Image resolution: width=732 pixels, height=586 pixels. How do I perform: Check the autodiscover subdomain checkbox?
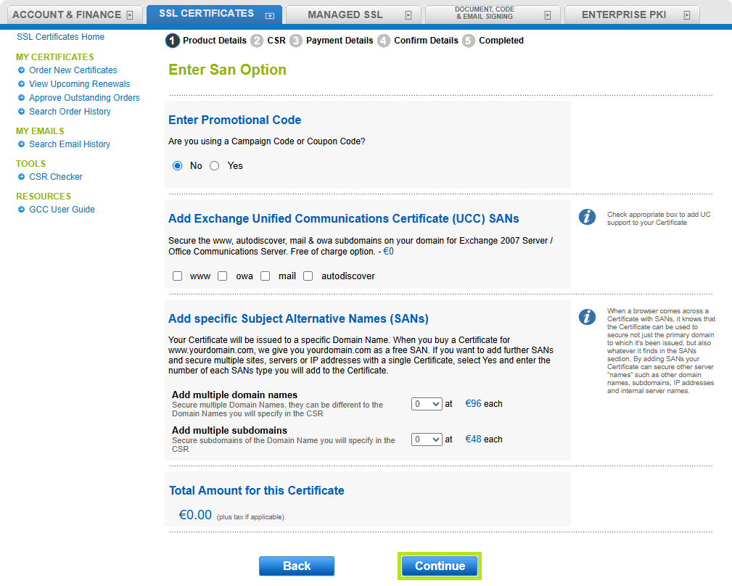(308, 276)
